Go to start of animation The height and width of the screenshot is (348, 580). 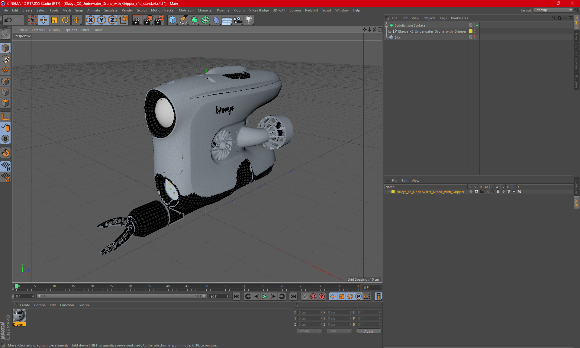tap(237, 296)
